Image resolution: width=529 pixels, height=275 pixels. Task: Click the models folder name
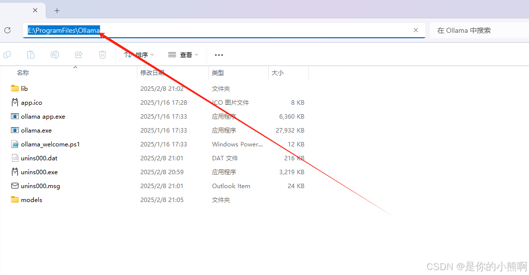31,200
